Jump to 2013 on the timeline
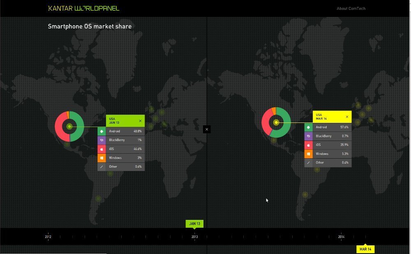Viewport: 411px width, 254px height. 194,237
